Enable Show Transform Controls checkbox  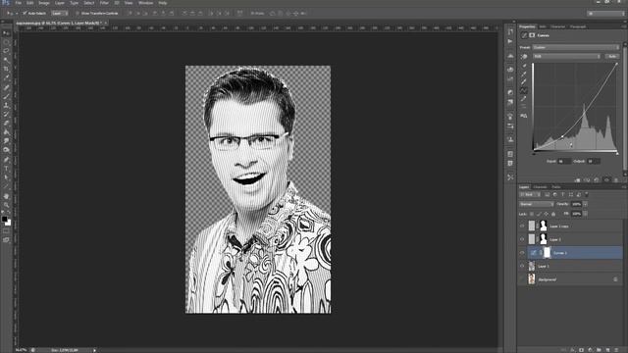point(78,13)
